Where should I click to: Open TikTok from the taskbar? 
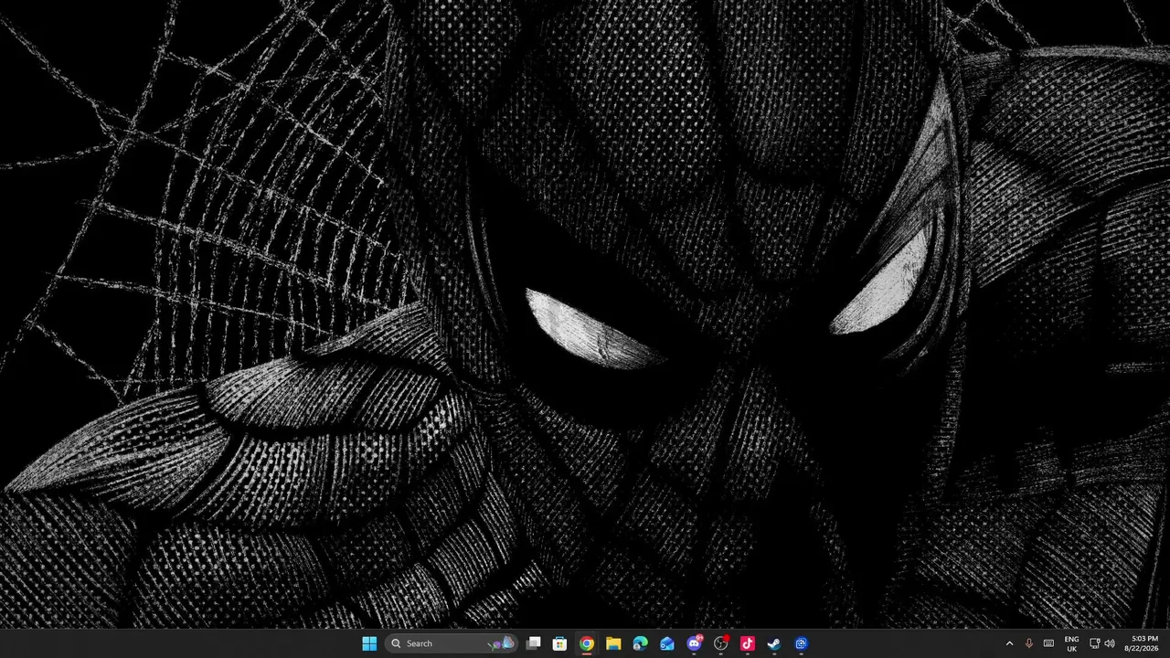click(x=747, y=643)
